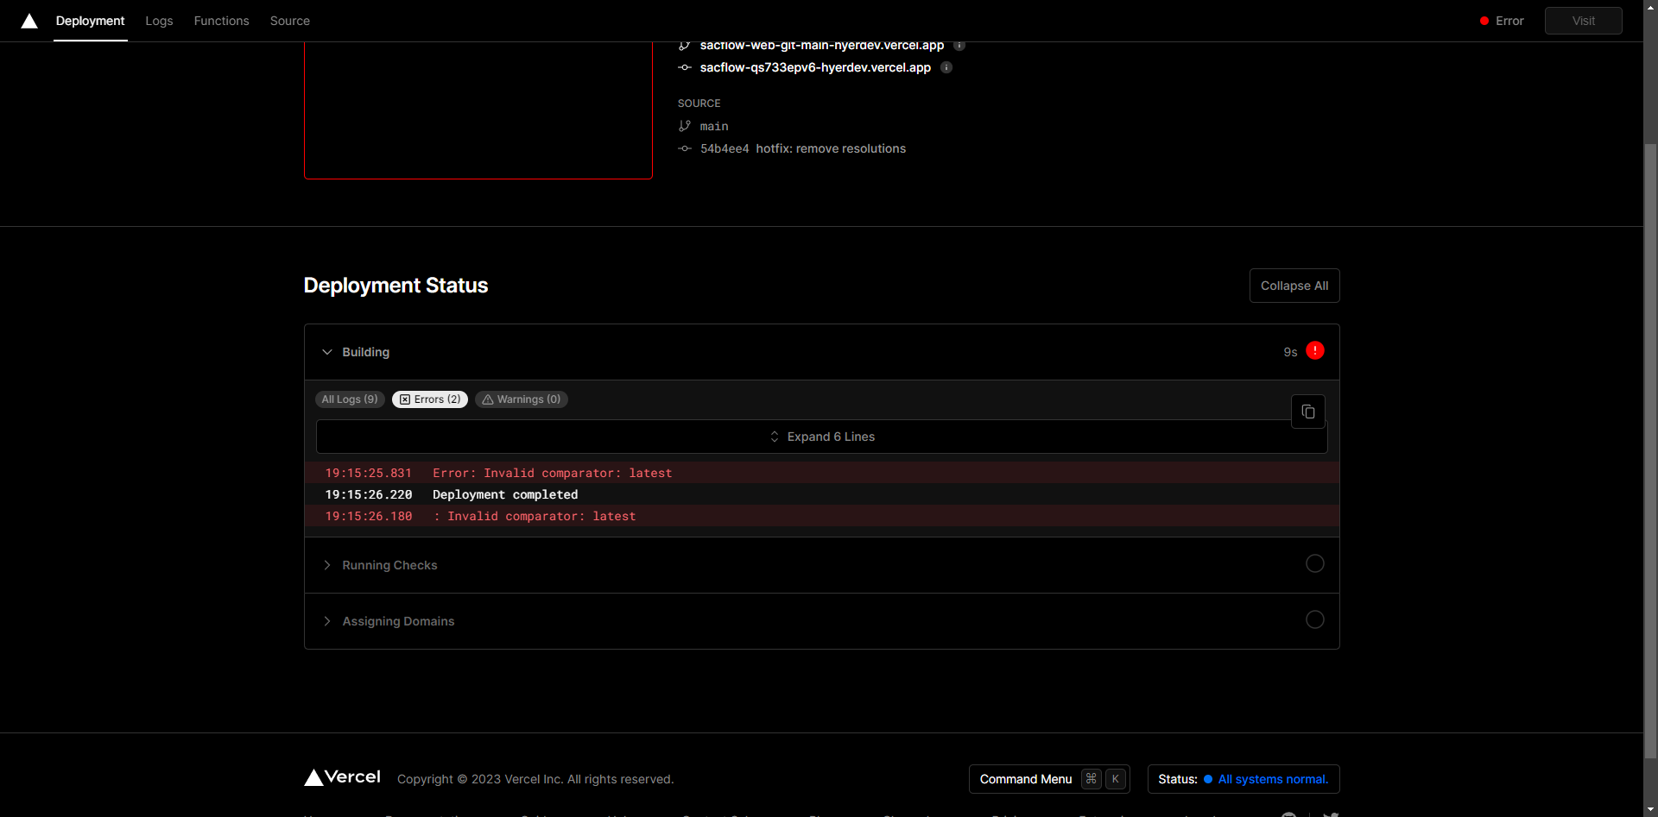1658x817 pixels.
Task: Collapse the Building section chevron
Action: 327,352
